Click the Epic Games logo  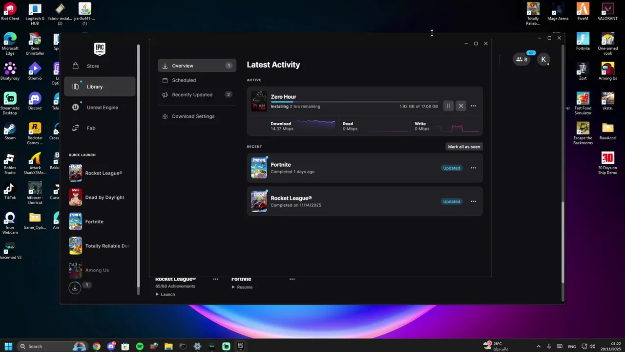click(x=100, y=48)
